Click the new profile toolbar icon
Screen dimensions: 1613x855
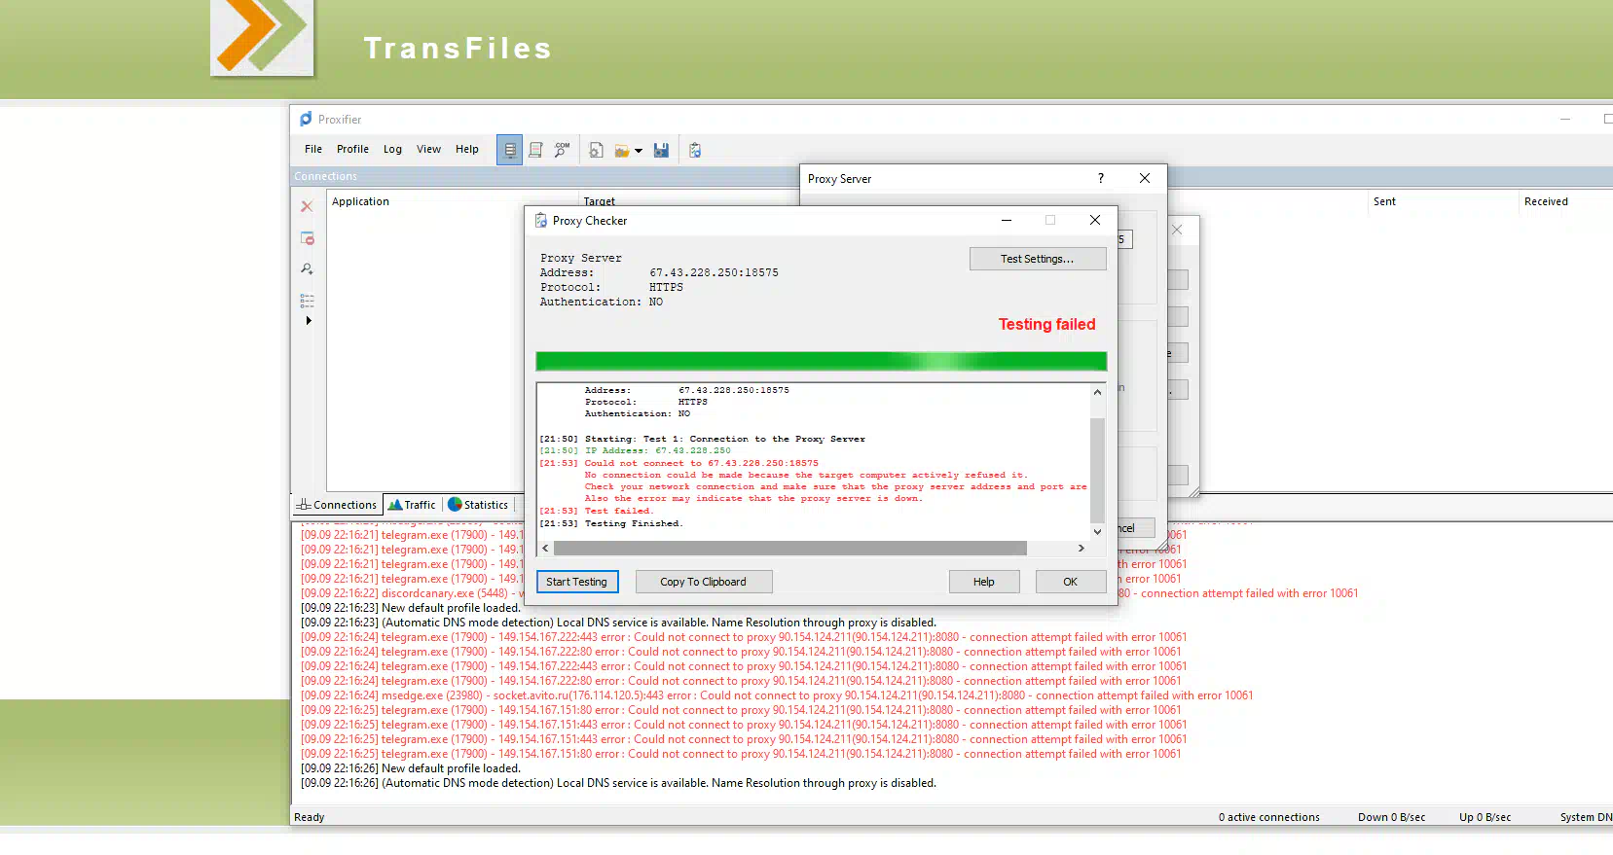596,150
